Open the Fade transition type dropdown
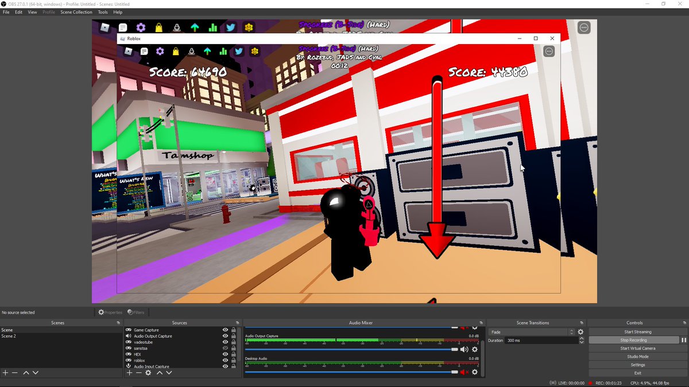689x387 pixels. [531, 332]
